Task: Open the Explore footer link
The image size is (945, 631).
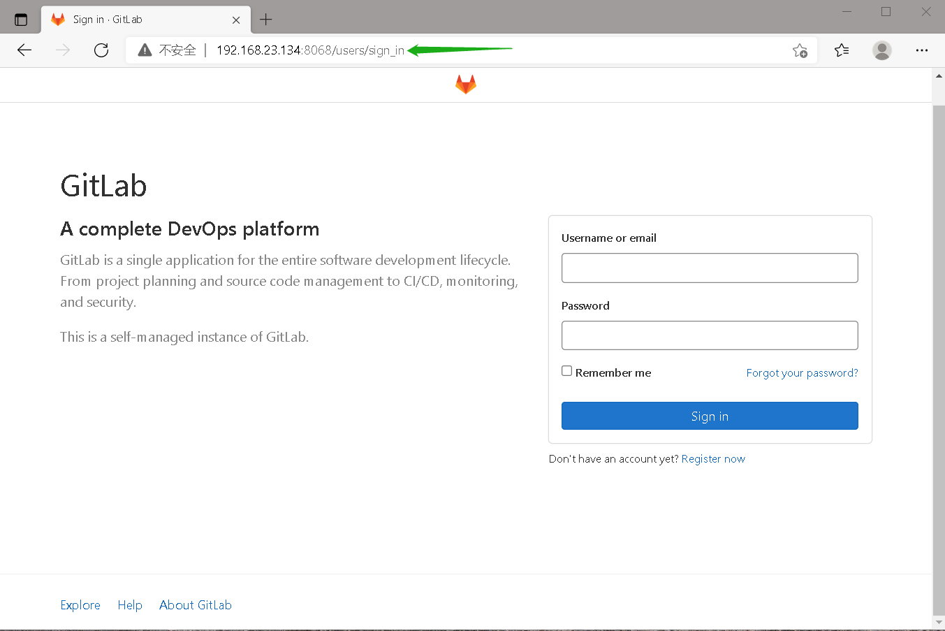Action: pos(80,605)
